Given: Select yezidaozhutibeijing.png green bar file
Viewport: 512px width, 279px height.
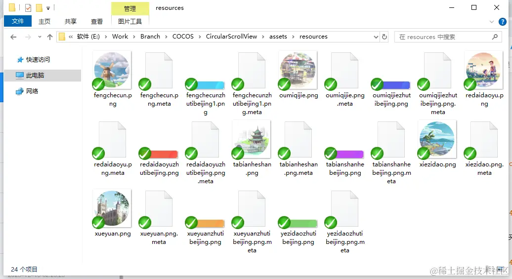Looking at the screenshot, I should [298, 223].
